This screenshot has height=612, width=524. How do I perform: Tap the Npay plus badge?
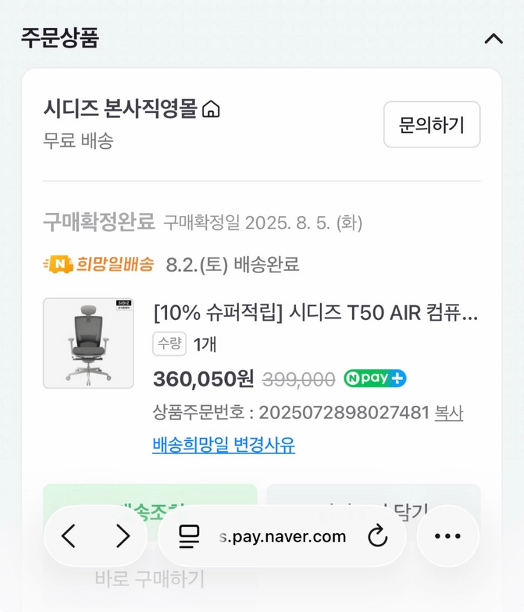pyautogui.click(x=375, y=378)
